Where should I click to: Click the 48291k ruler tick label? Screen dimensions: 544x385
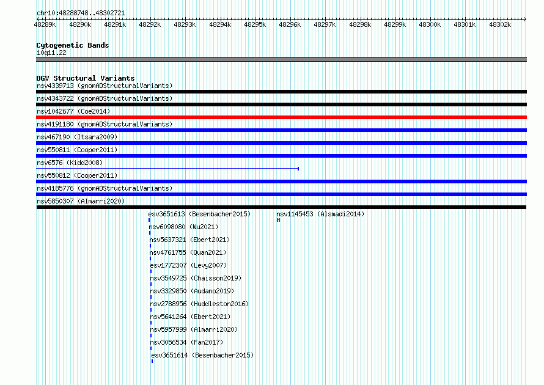point(115,24)
